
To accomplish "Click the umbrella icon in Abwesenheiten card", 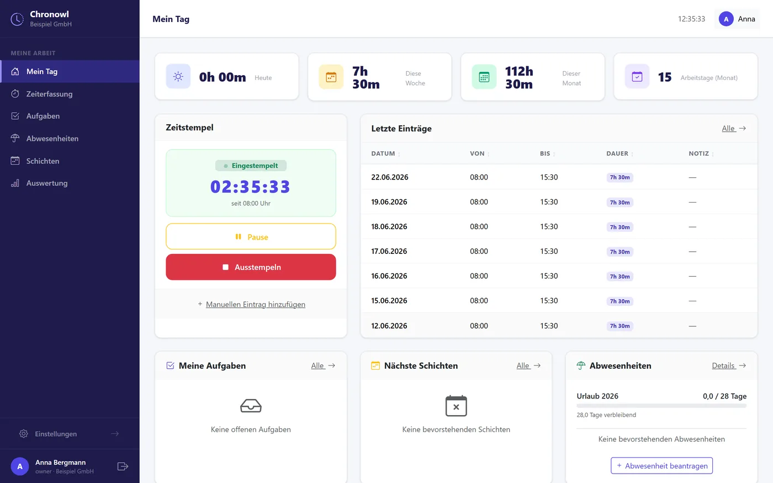I will click(581, 365).
